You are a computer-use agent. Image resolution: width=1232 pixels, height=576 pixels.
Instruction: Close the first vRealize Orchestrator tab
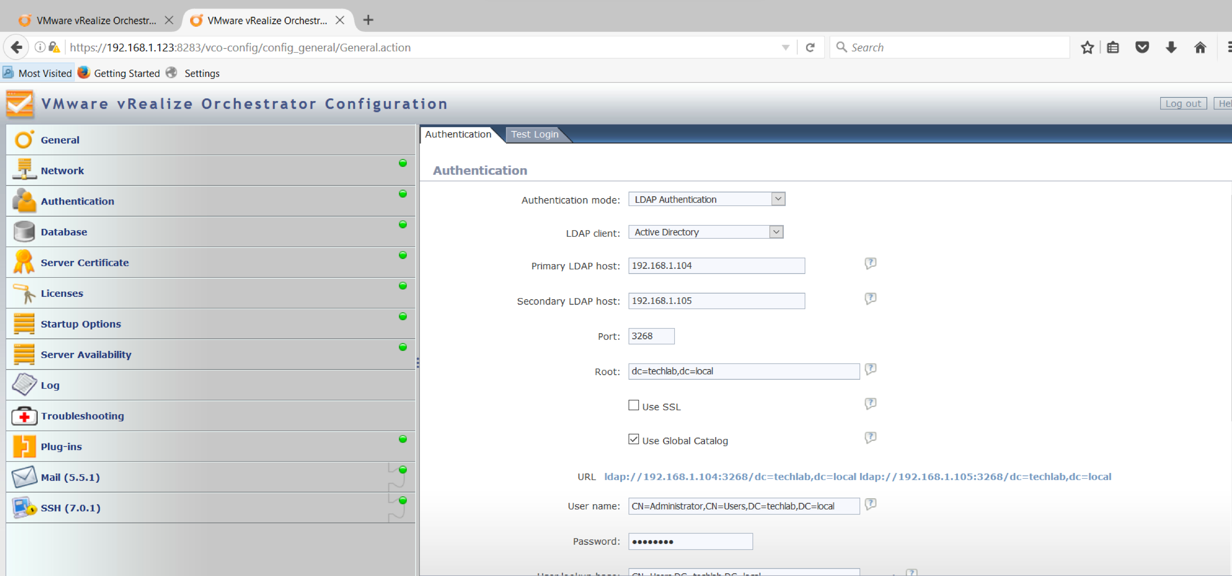tap(169, 20)
